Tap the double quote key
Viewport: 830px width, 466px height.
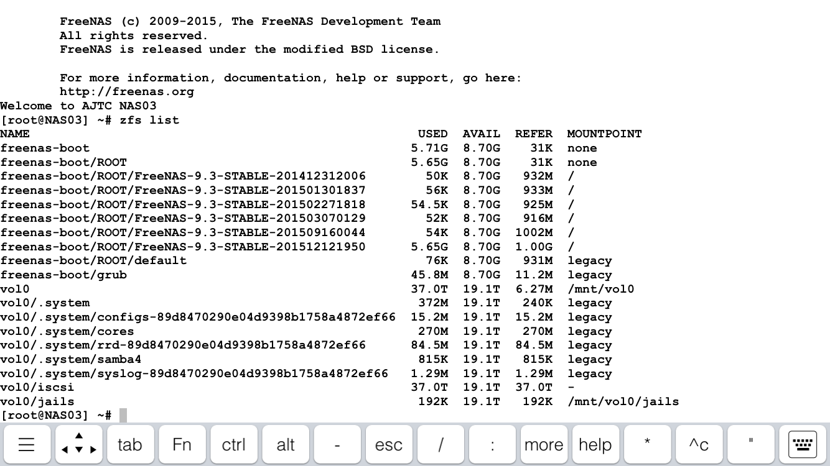(751, 445)
